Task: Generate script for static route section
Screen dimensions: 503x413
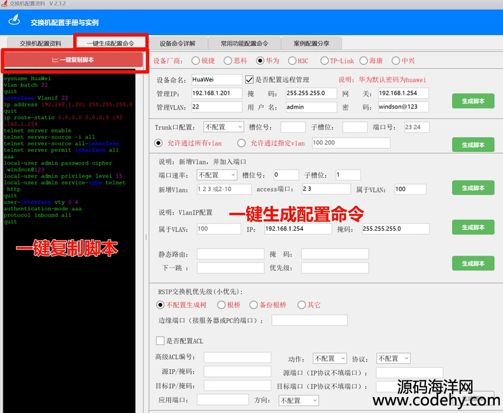Action: pos(473,263)
